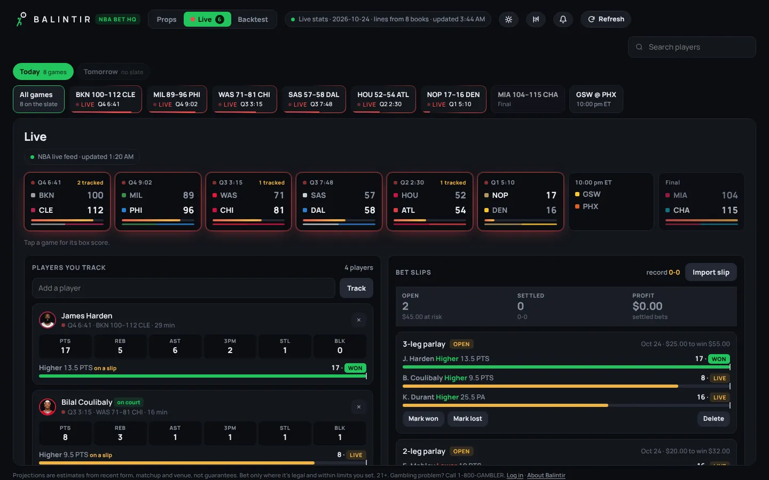The height and width of the screenshot is (480, 769).
Task: Mark the 3-leg parlay as won
Action: tap(423, 419)
